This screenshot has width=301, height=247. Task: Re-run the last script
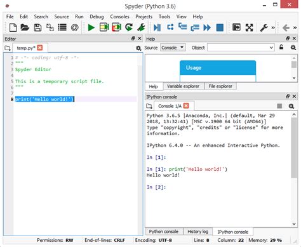[129, 27]
